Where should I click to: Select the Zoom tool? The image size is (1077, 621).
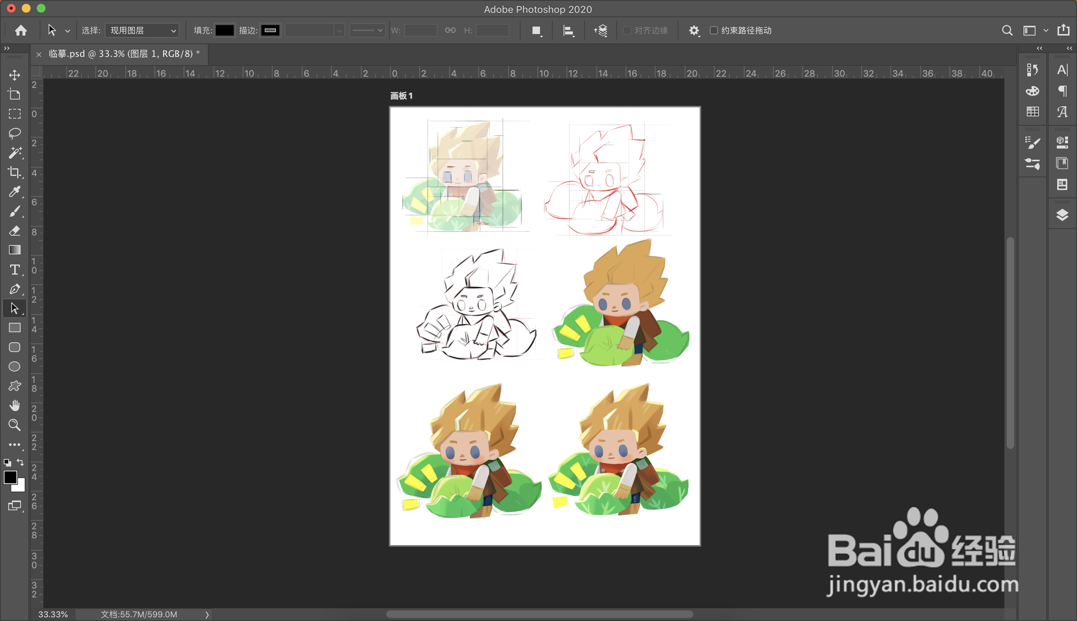15,425
